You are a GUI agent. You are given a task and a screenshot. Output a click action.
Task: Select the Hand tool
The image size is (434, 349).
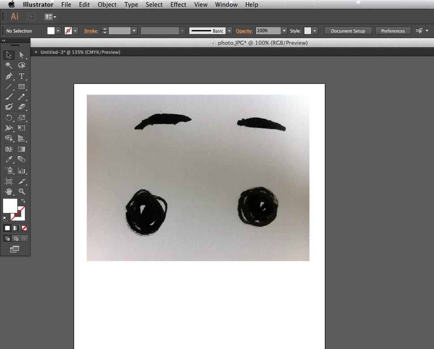pyautogui.click(x=8, y=191)
